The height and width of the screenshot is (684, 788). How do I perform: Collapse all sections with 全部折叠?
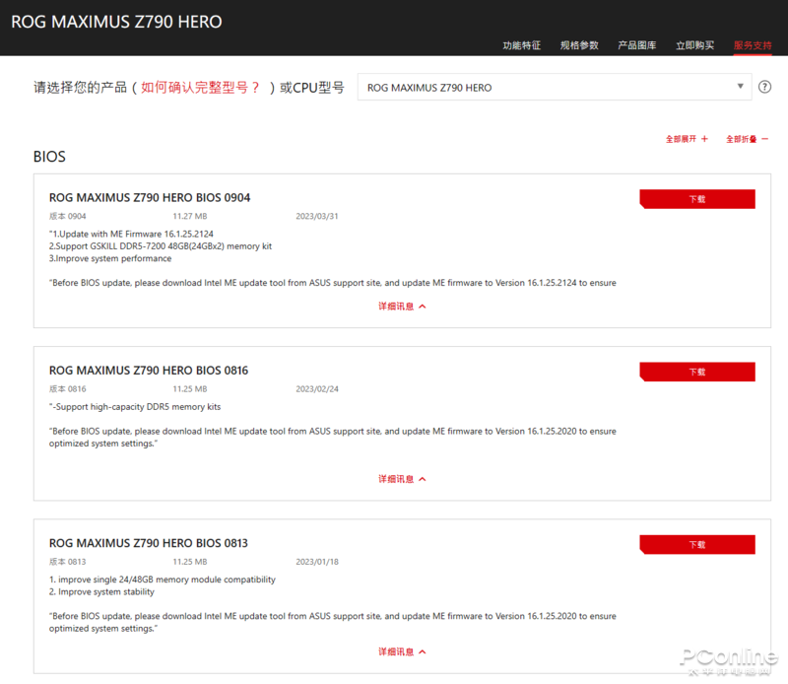tap(747, 139)
